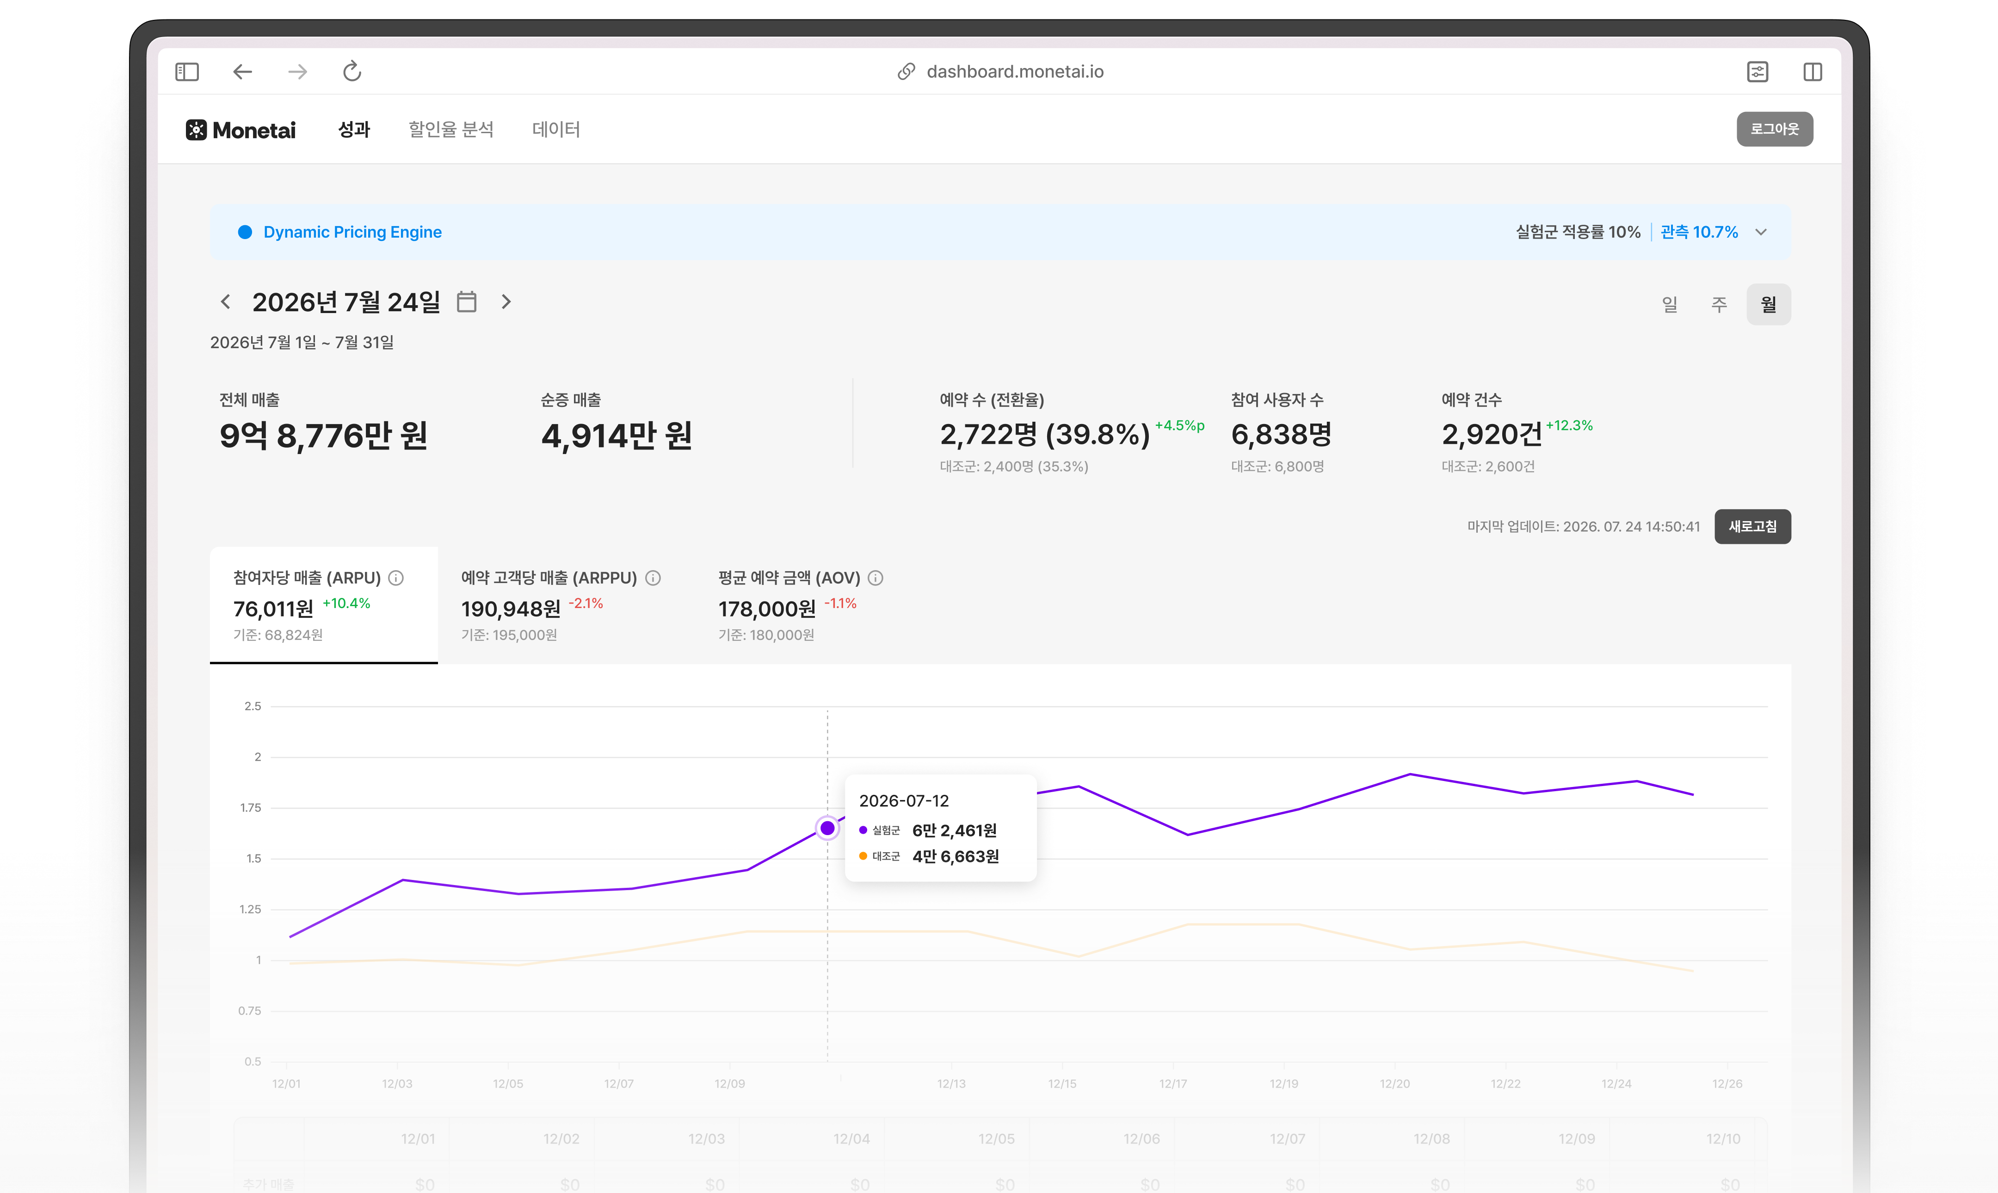Click the +10.4% ARPU change
Viewport: 1998px width, 1193px height.
click(x=346, y=603)
